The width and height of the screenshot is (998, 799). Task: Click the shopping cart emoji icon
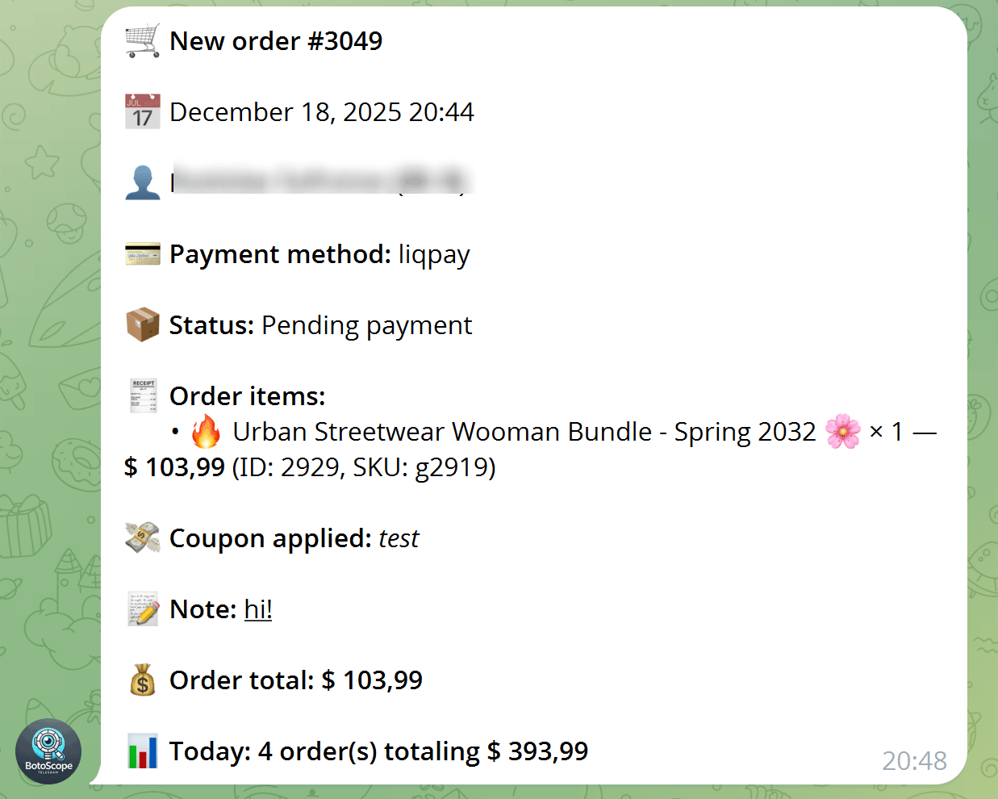(143, 40)
